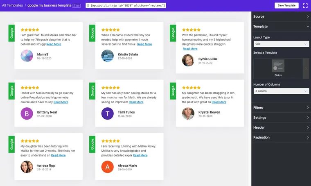Open the Number of Columns dropdown
This screenshot has height=186, width=311.
[281, 91]
